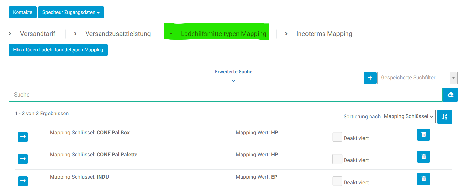This screenshot has height=195, width=458.
Task: Check Deaktiviert for CONE Pal Palette
Action: (x=337, y=159)
